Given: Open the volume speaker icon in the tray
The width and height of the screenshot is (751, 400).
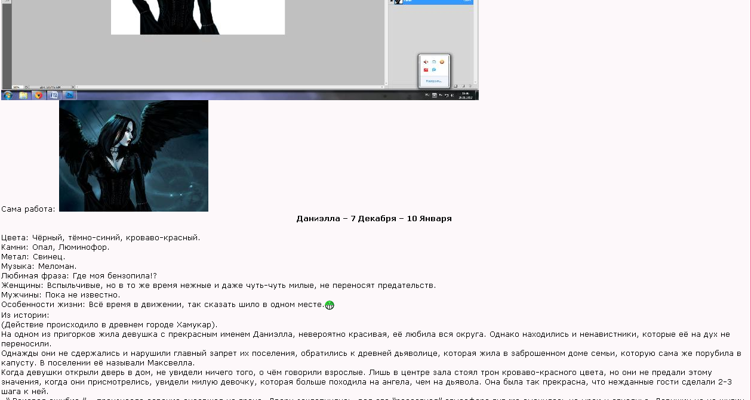Looking at the screenshot, I should 453,95.
